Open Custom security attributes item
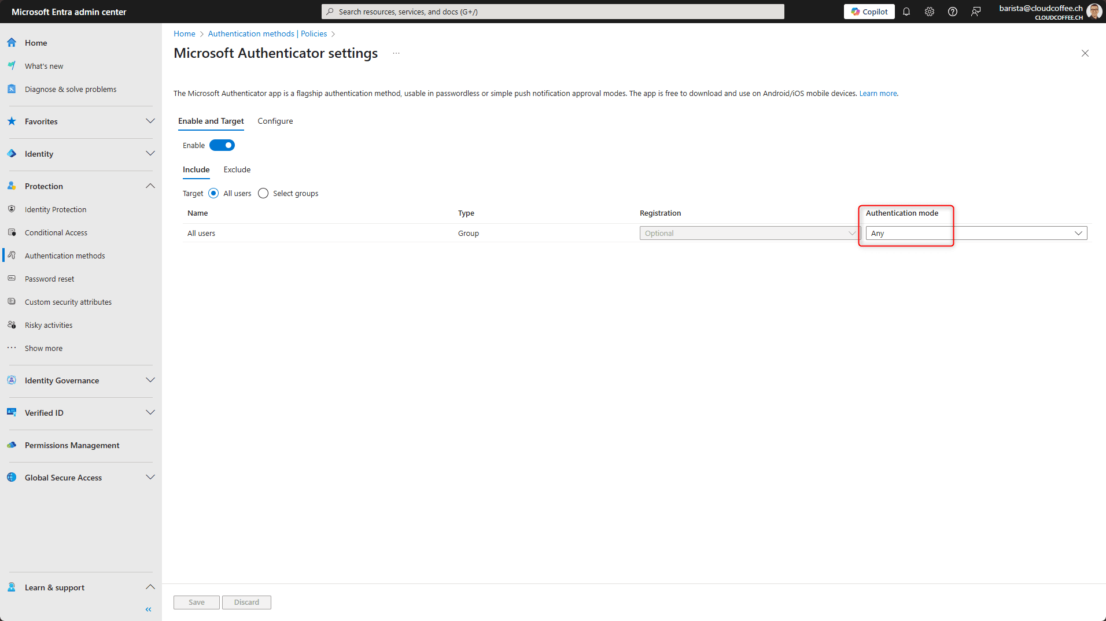This screenshot has width=1106, height=621. tap(68, 302)
